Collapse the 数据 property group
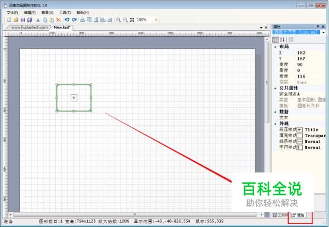The image size is (329, 227). coord(276,112)
